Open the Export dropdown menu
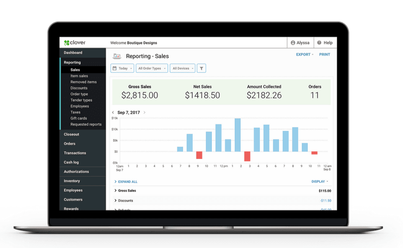 [304, 55]
